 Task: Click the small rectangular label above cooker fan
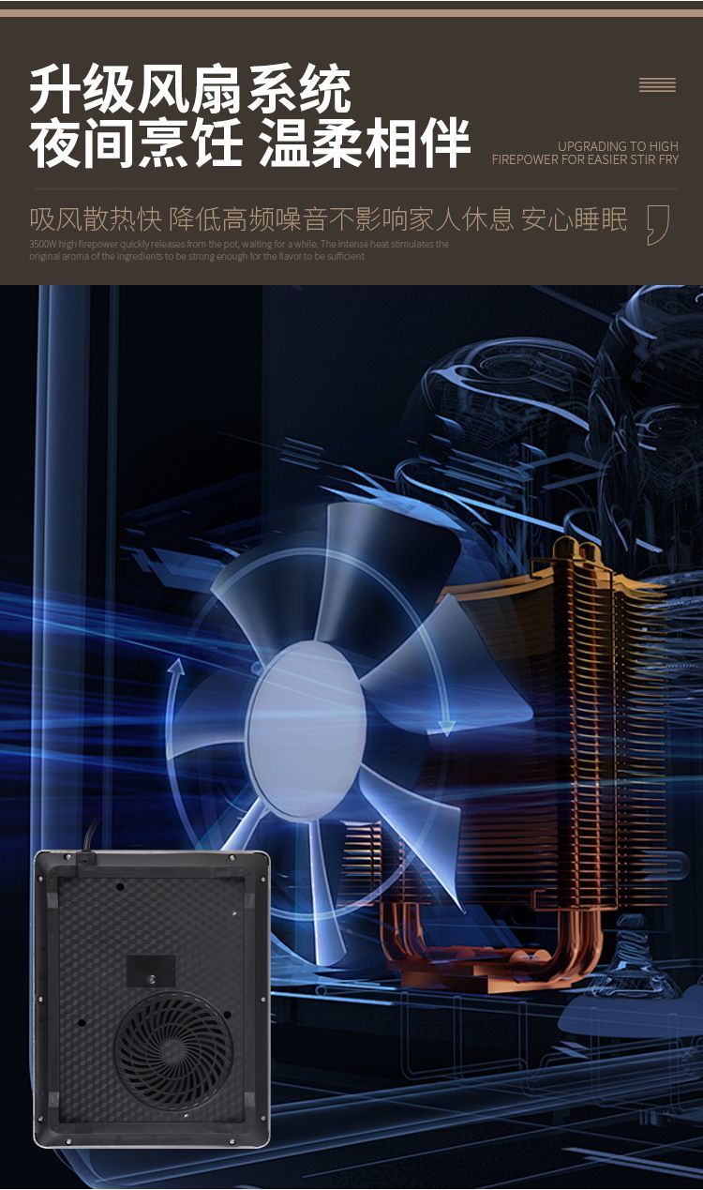(151, 971)
